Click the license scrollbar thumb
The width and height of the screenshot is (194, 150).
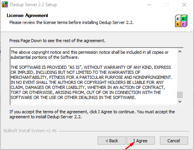click(x=180, y=95)
